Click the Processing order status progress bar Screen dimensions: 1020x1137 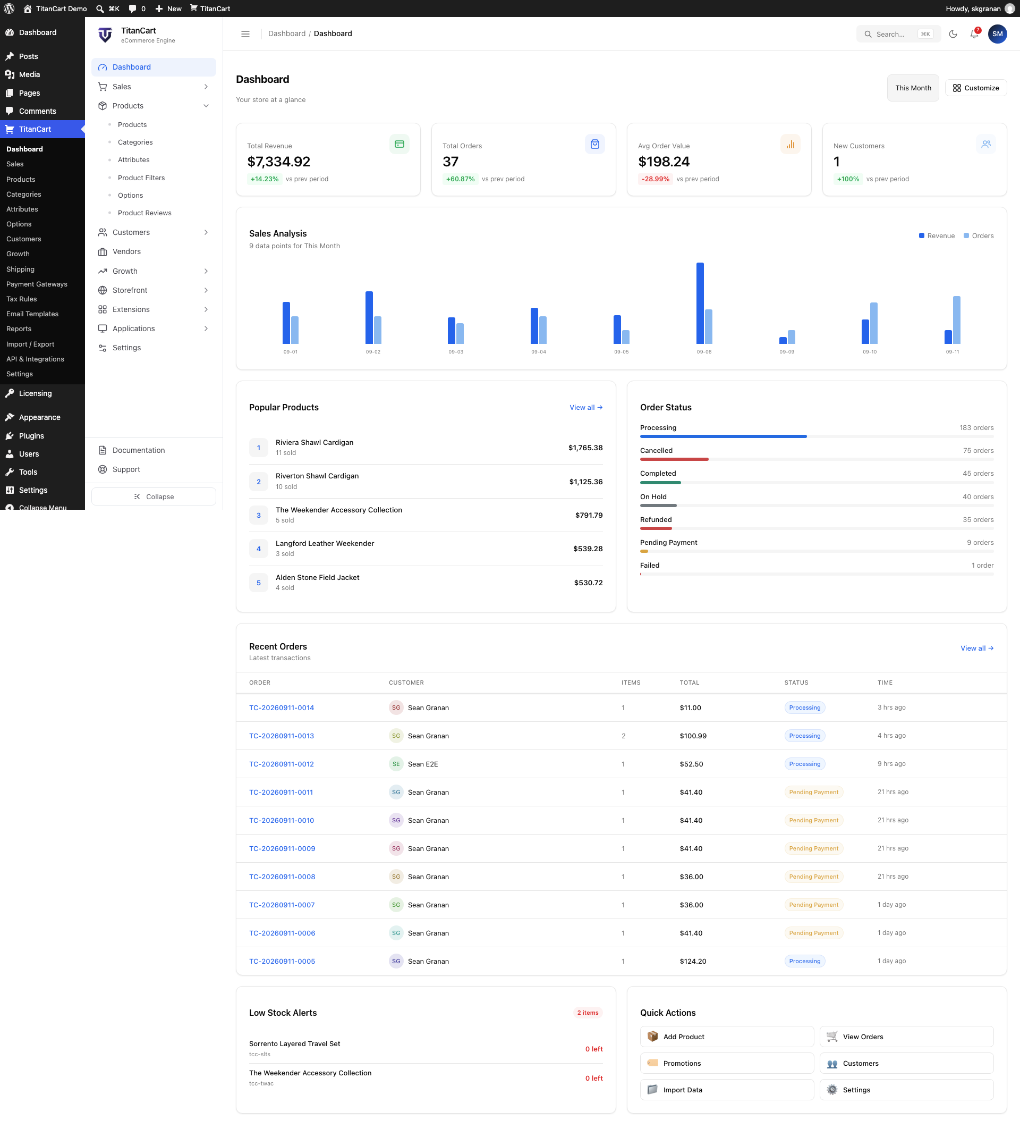point(817,436)
